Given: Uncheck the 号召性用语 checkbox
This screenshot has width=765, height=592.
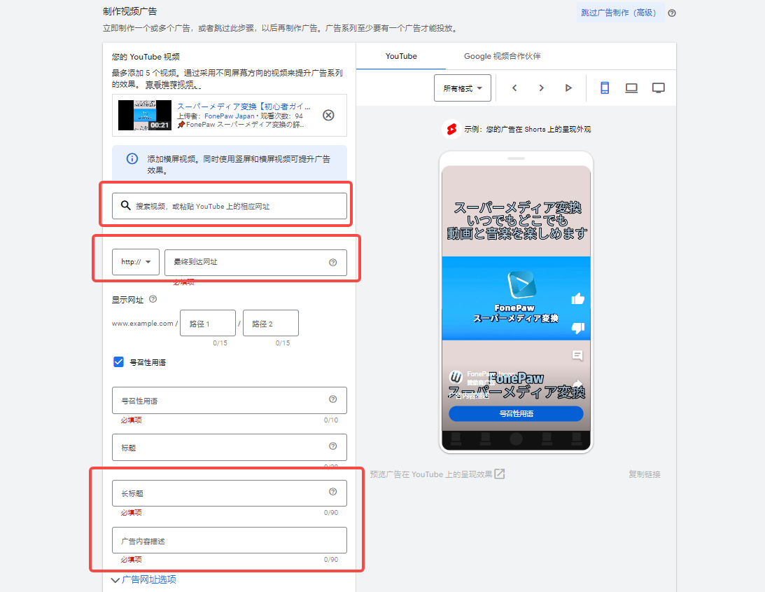Looking at the screenshot, I should (x=119, y=362).
